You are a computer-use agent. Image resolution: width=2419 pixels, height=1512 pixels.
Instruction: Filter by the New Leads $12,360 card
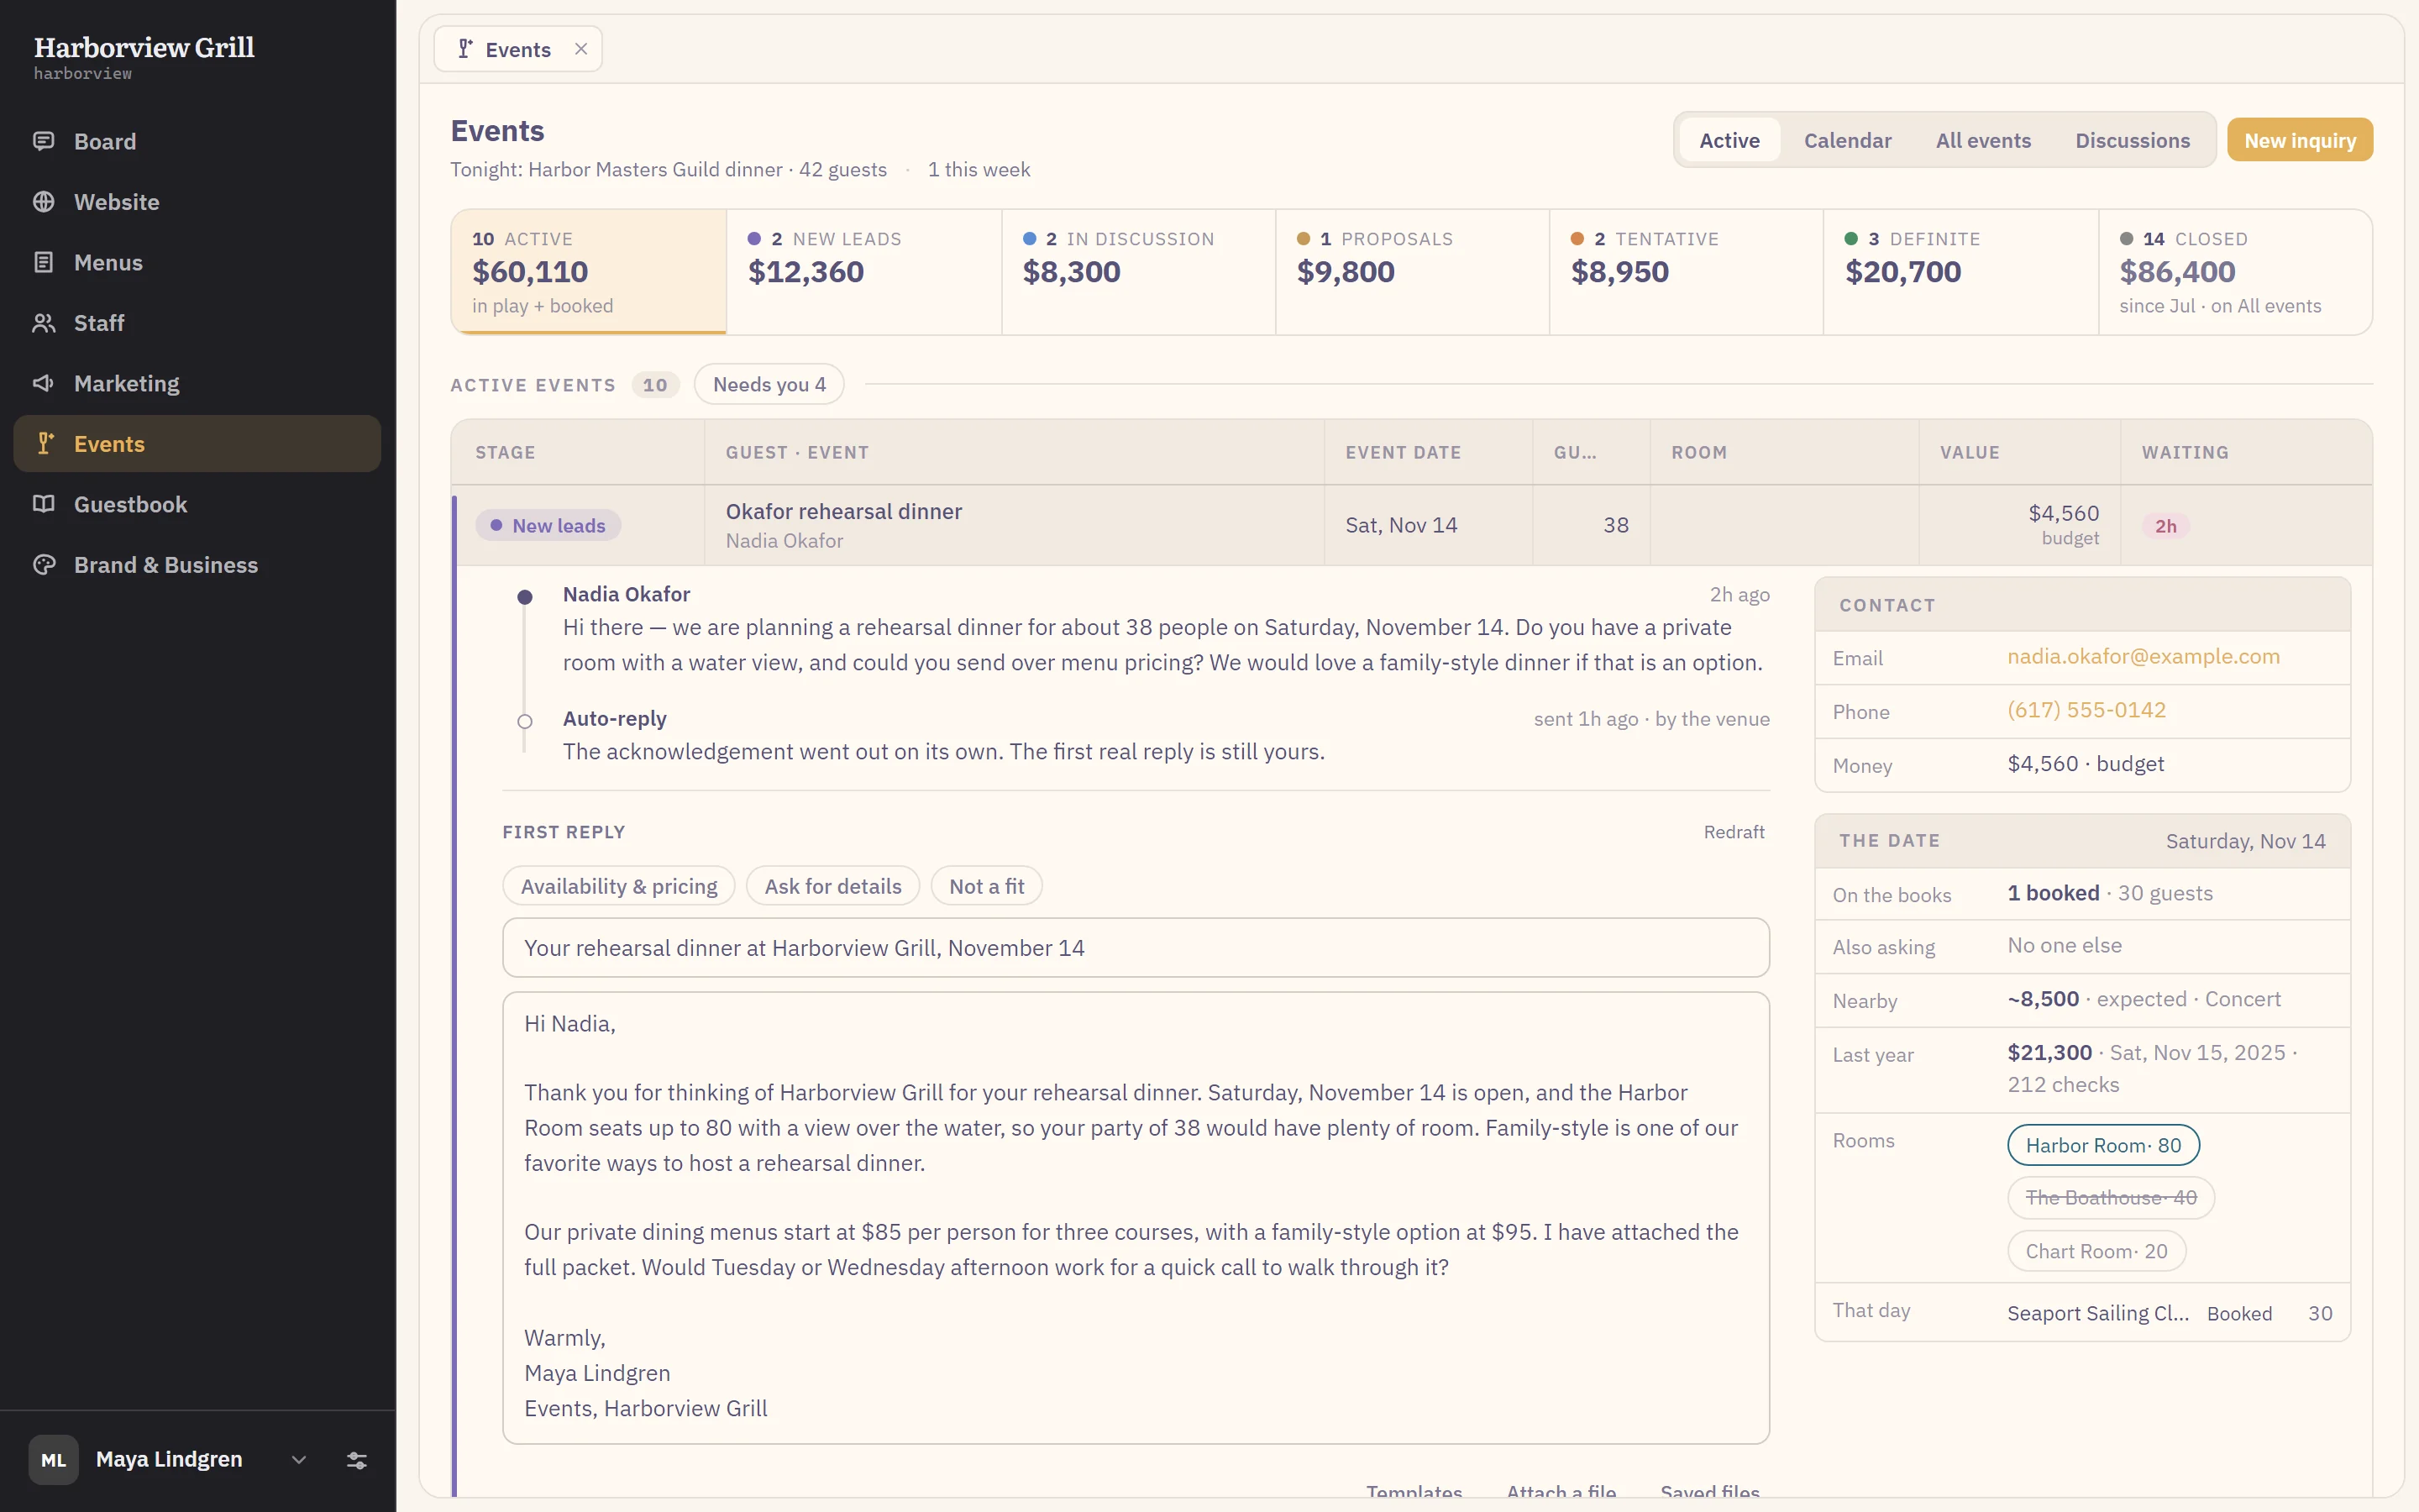pos(863,271)
